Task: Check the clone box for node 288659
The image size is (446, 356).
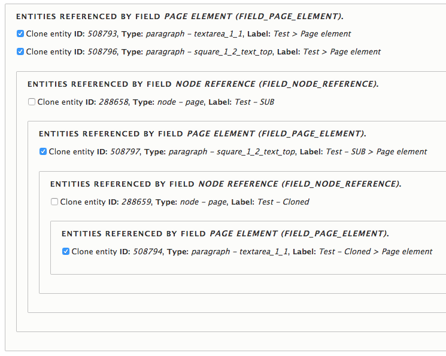Action: [x=54, y=202]
